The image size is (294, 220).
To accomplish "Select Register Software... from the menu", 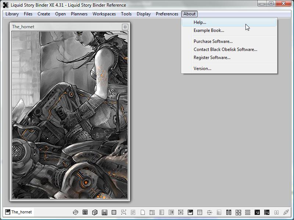I will (x=212, y=58).
